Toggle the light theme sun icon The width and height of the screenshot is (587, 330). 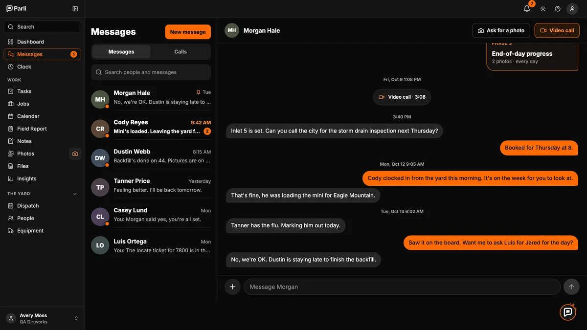543,9
